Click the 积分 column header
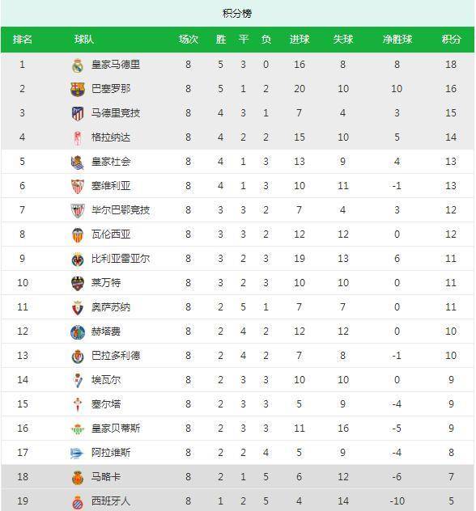 [x=451, y=40]
